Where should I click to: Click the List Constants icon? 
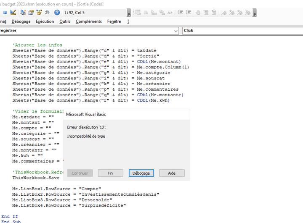[x=146, y=13]
